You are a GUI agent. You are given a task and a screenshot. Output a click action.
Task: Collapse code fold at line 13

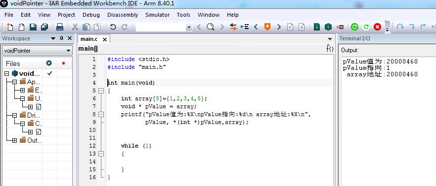coord(101,154)
